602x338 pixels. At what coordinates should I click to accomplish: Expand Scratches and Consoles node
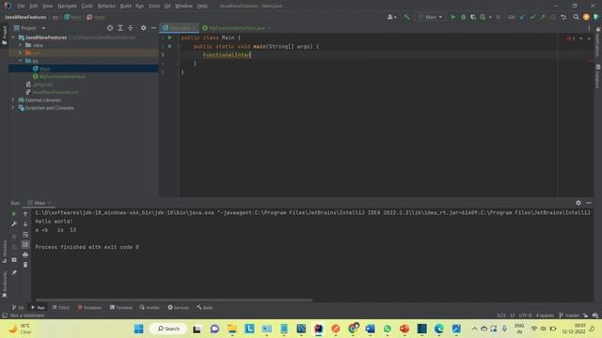13,108
